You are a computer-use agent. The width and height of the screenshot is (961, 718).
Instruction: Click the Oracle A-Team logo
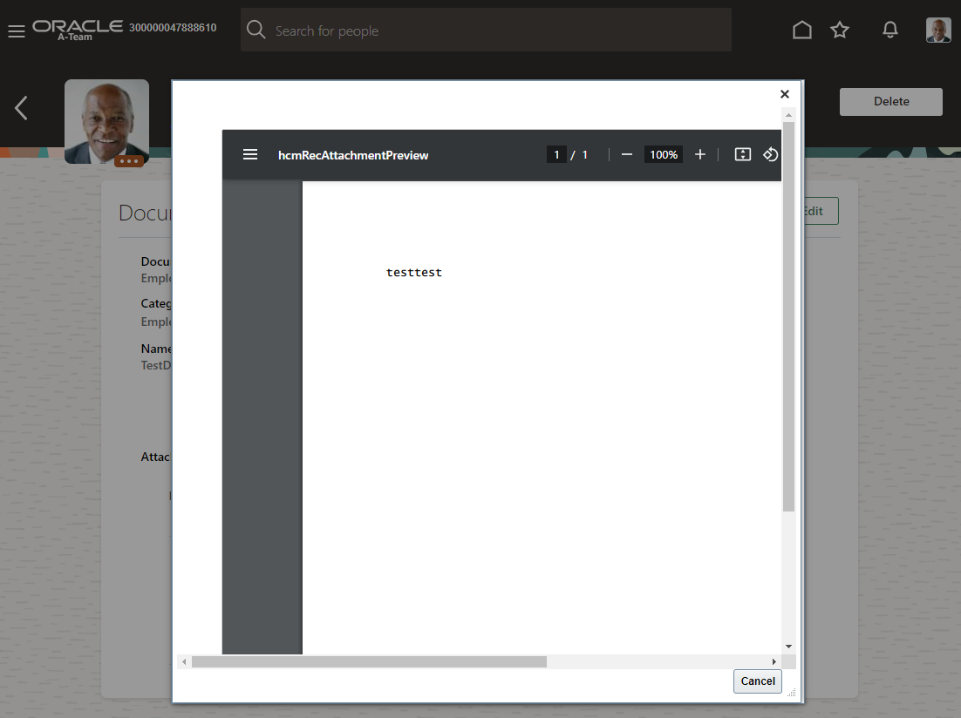pos(78,29)
